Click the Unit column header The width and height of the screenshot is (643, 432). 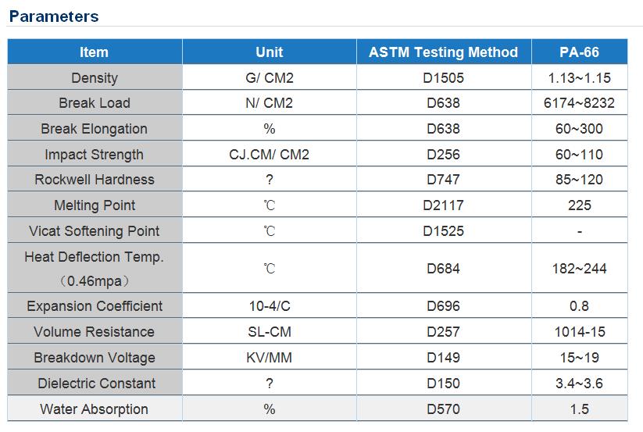(270, 52)
